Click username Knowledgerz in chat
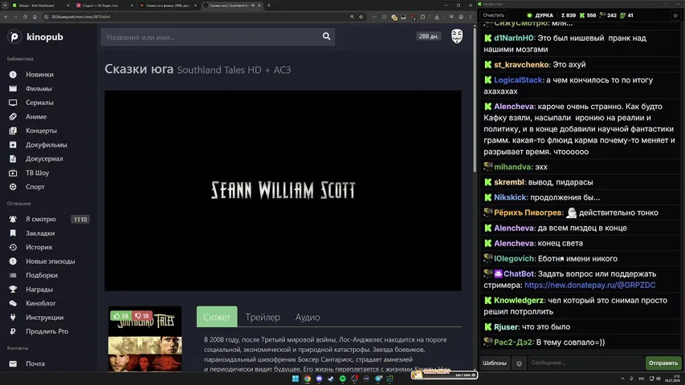This screenshot has width=685, height=385. click(519, 300)
